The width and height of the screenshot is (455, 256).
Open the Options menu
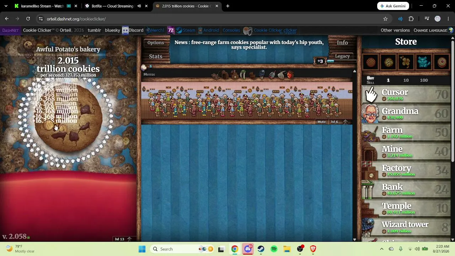pyautogui.click(x=156, y=43)
